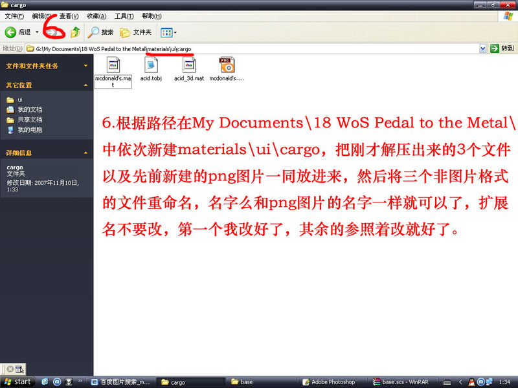This screenshot has height=388, width=518.
Task: Click the blue round quick launch icon
Action: coord(57,382)
